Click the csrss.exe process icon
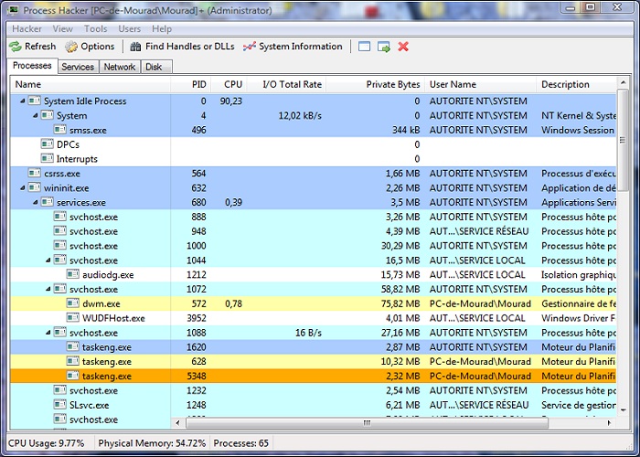This screenshot has height=457, width=640. 35,173
